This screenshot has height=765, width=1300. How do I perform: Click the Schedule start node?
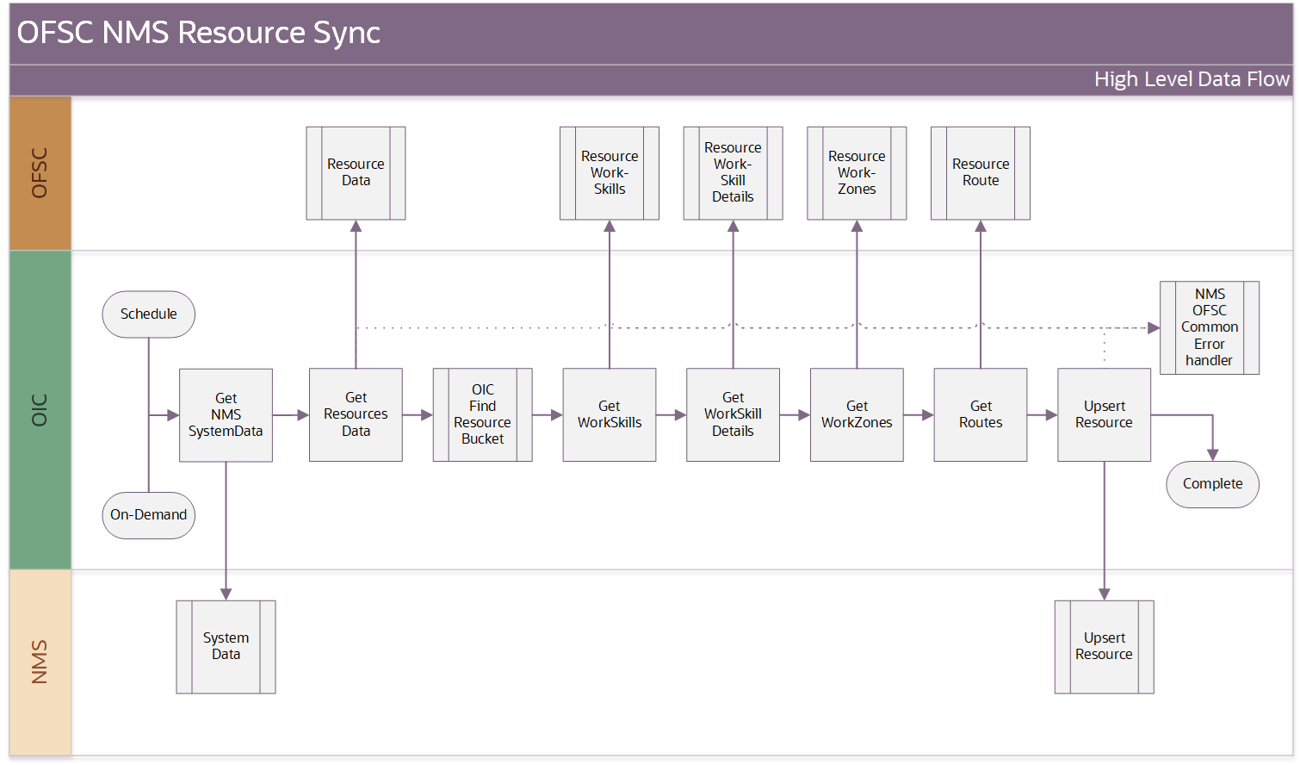coord(148,314)
